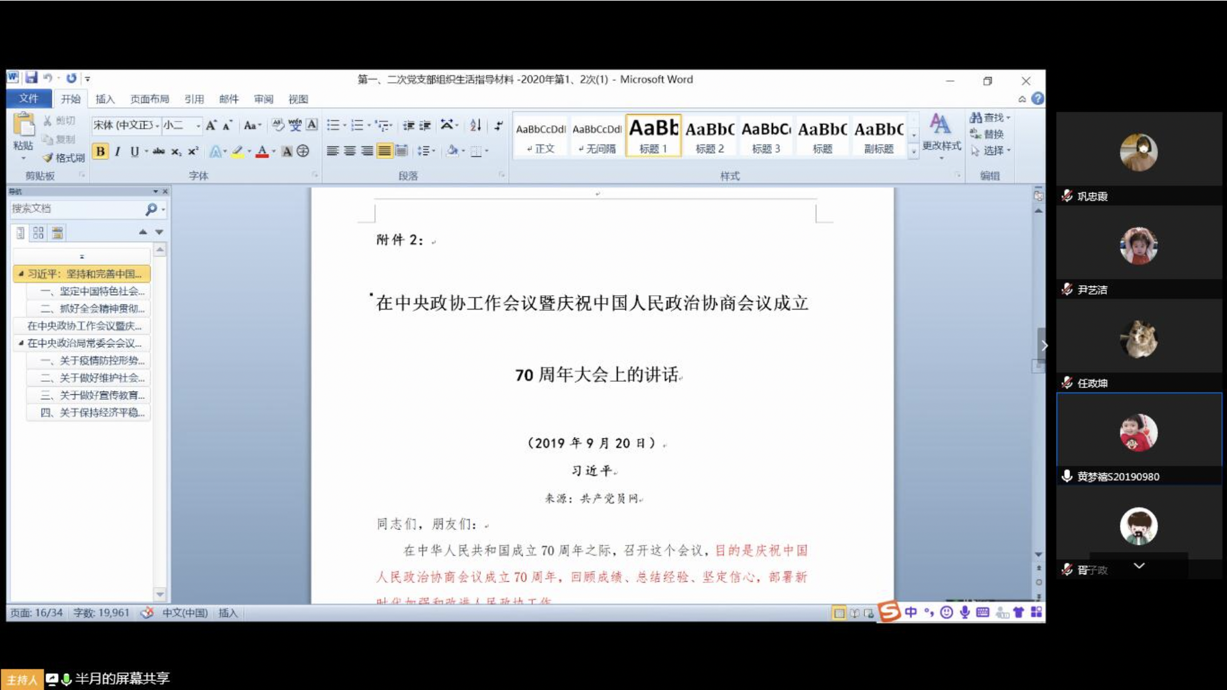1227x690 pixels.
Task: Open browse pages thumbnail view in navigation
Action: (39, 233)
